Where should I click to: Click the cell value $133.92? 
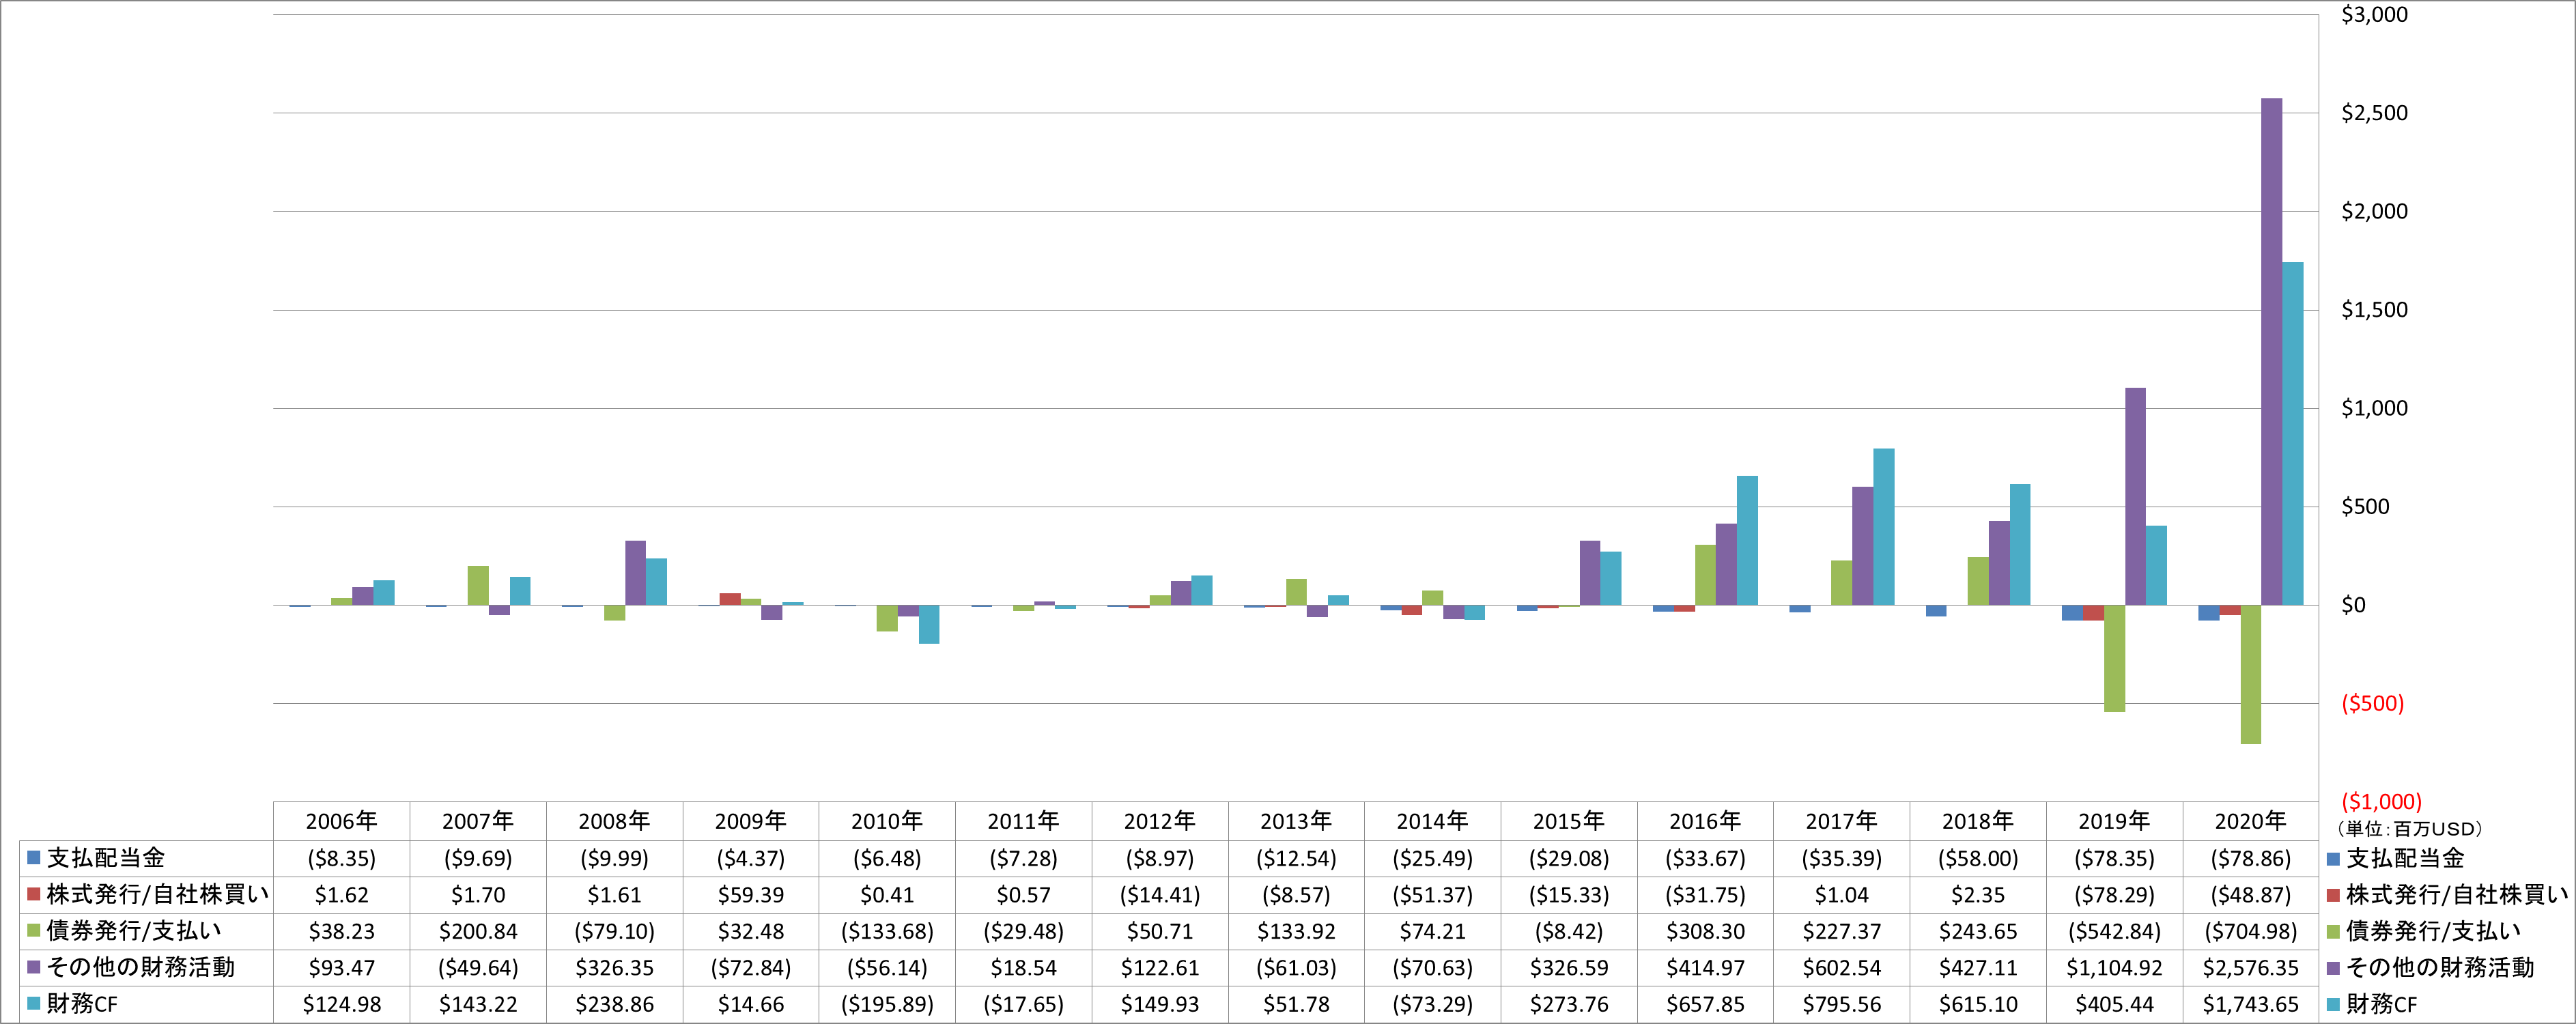coord(1296,931)
